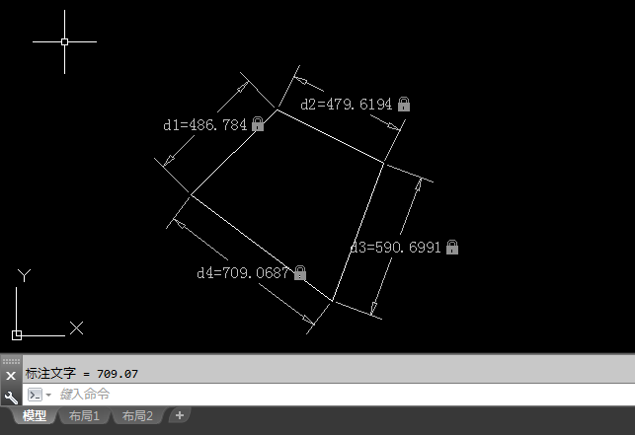The image size is (635, 435).
Task: Grab the command line drag handle grip
Action: tap(11, 361)
